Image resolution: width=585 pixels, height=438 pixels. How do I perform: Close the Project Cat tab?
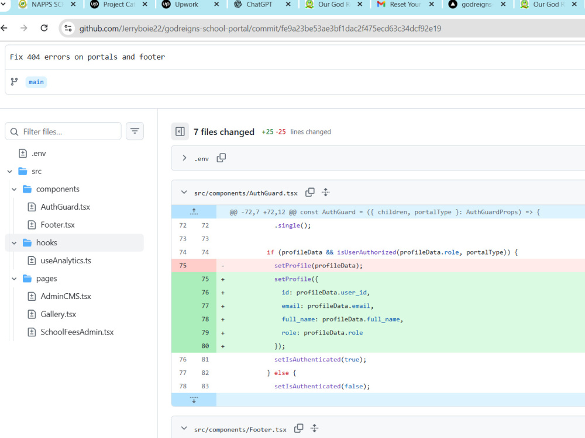click(x=144, y=5)
